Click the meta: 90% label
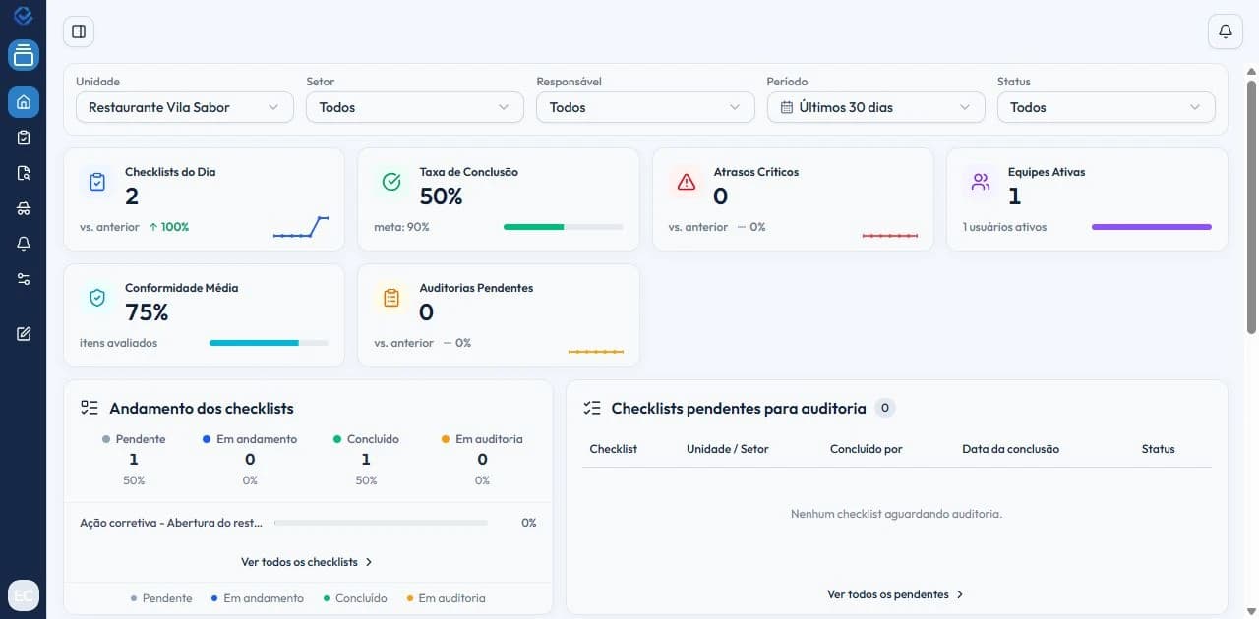Viewport: 1259px width, 619px height. click(x=401, y=227)
